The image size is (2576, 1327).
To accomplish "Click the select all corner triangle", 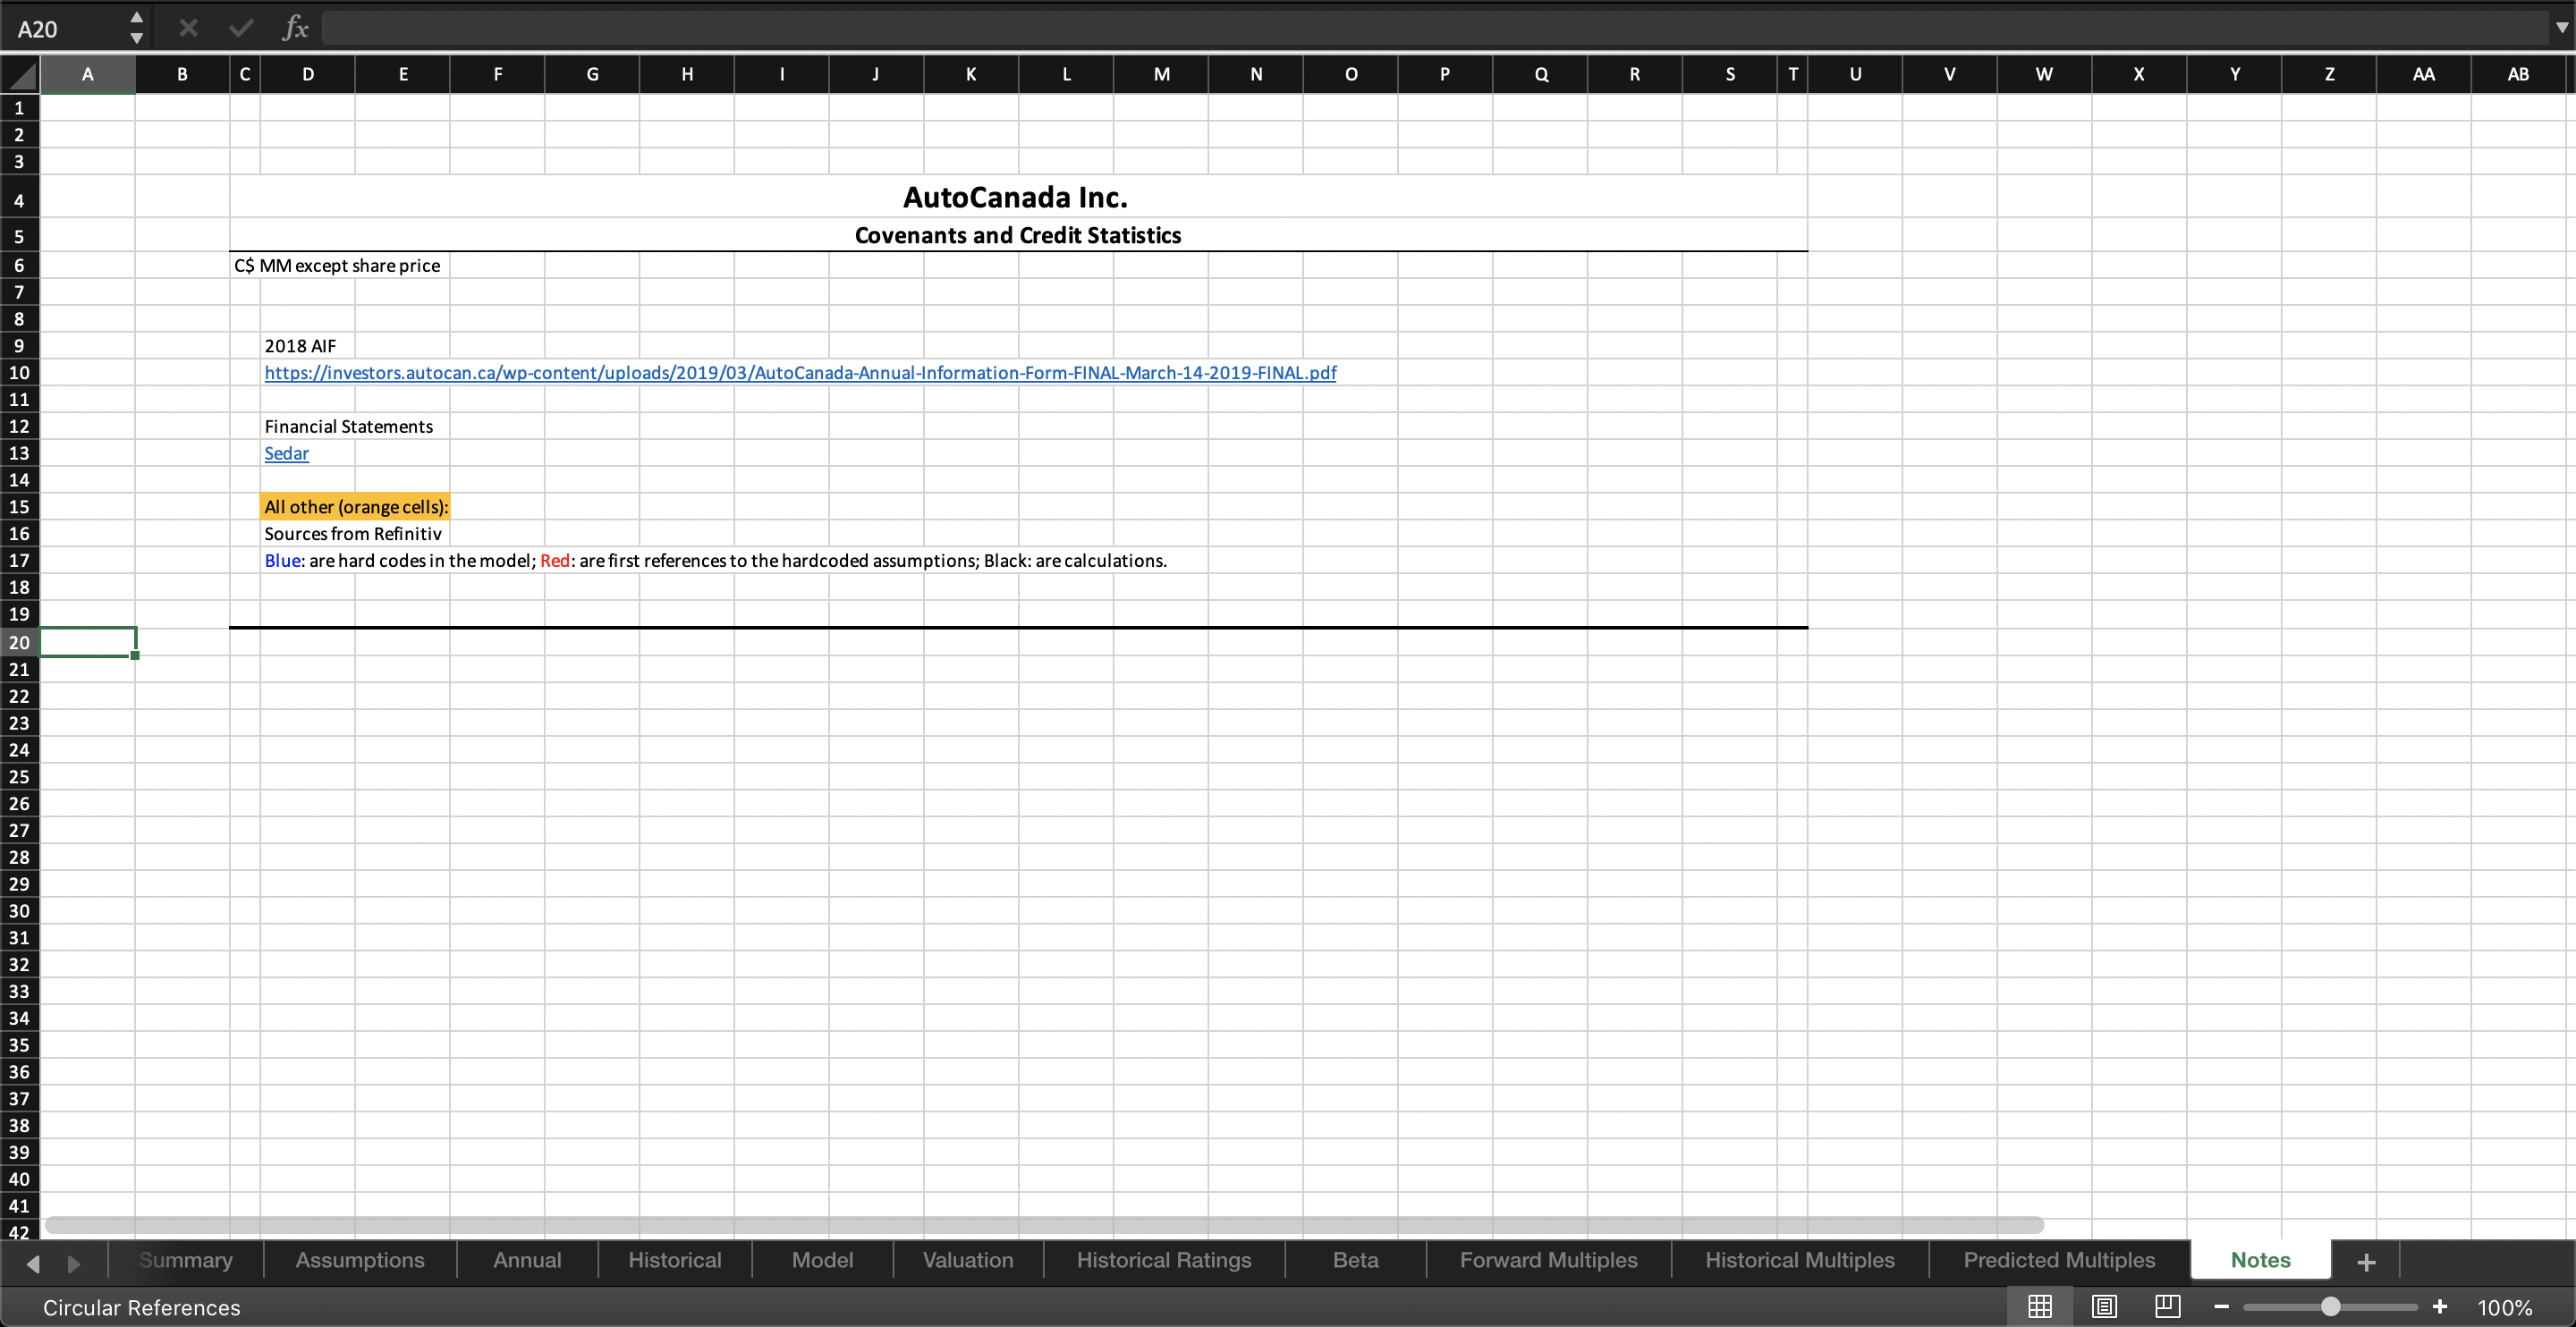I will coord(20,75).
